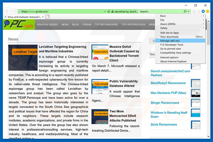
Task: Open Massive Dofoil Outbreak article headline
Action: tap(124, 53)
